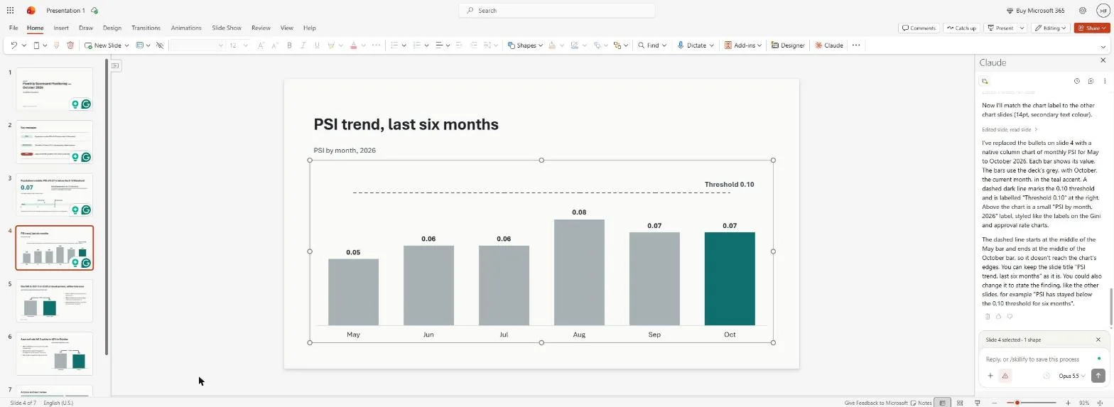Open more ribbon options ellipsis
The width and height of the screenshot is (1114, 407).
point(856,45)
